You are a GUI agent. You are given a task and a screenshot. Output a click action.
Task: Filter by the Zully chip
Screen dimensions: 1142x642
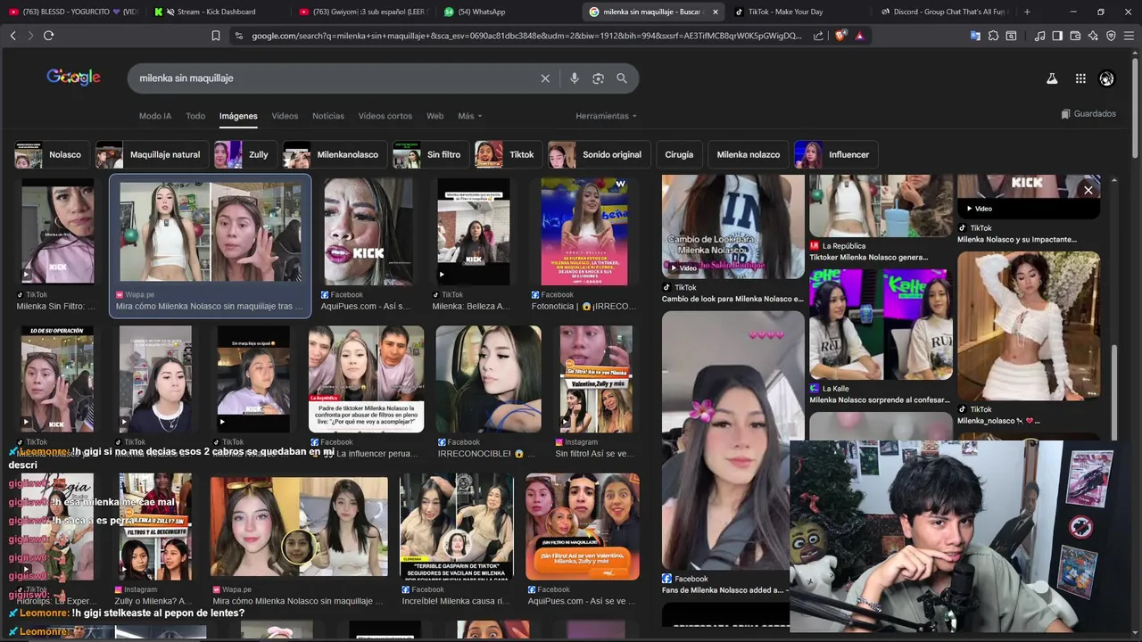(x=244, y=154)
